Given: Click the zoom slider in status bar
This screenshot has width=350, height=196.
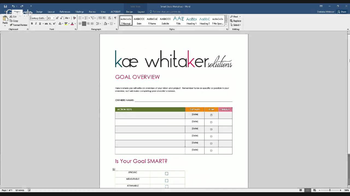Looking at the screenshot, I should [330, 190].
